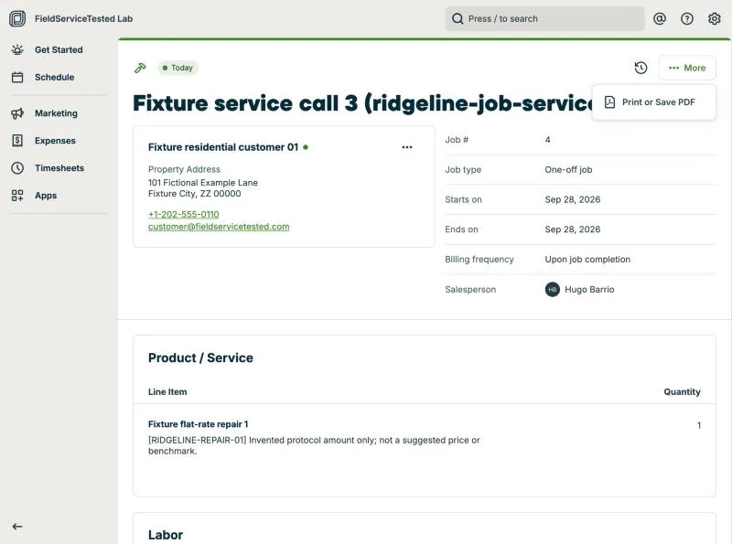
Task: Click the Fixture flat-rate repair 1 line item
Action: click(x=198, y=424)
